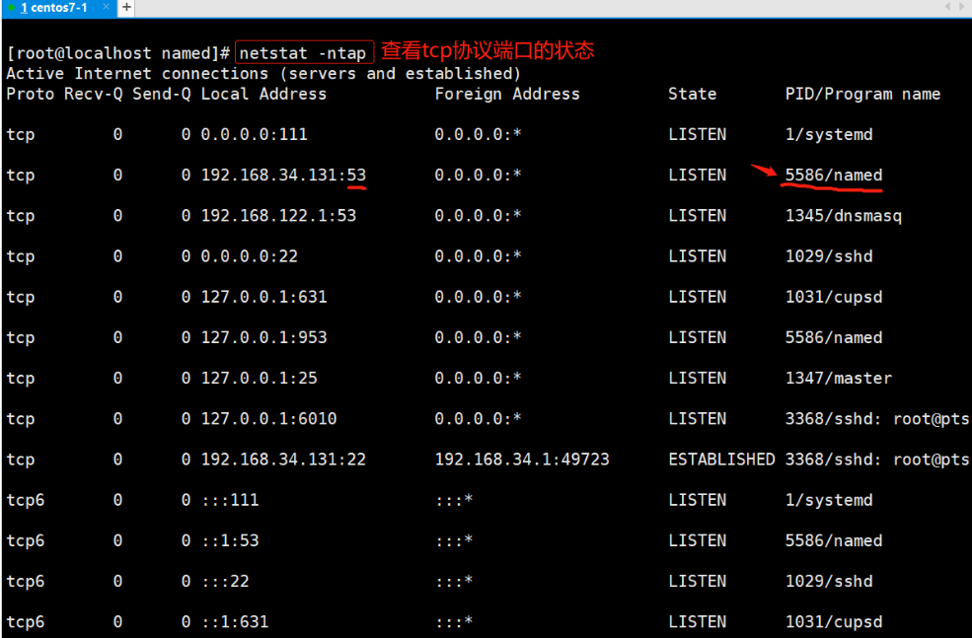Screen dimensions: 972x638
Task: Click local address 127.0.0.1:6010
Action: point(268,419)
